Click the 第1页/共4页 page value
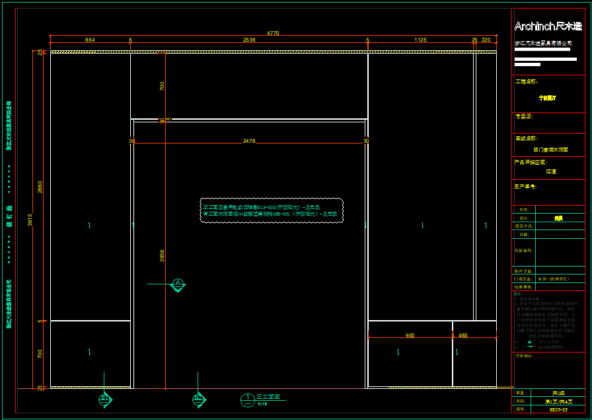This screenshot has height=420, width=592. [x=558, y=401]
